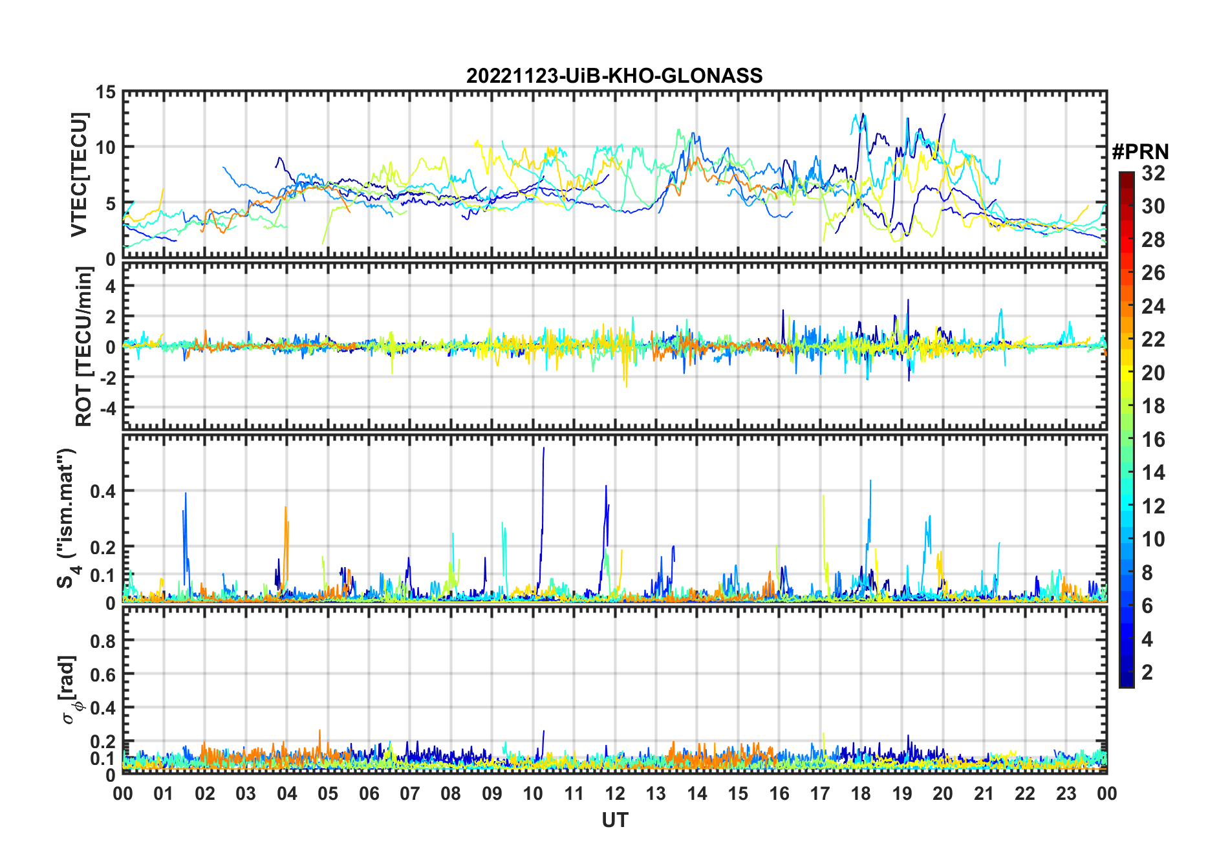Click the x-axis tick label 01

(x=164, y=793)
